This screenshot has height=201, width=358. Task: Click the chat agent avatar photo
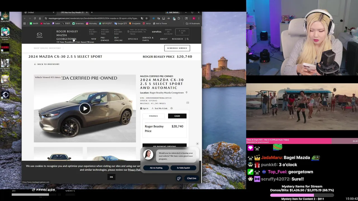point(148,154)
